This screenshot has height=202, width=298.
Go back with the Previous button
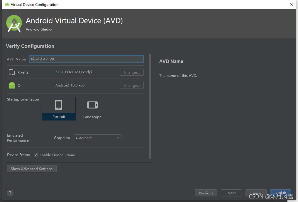pos(206,193)
